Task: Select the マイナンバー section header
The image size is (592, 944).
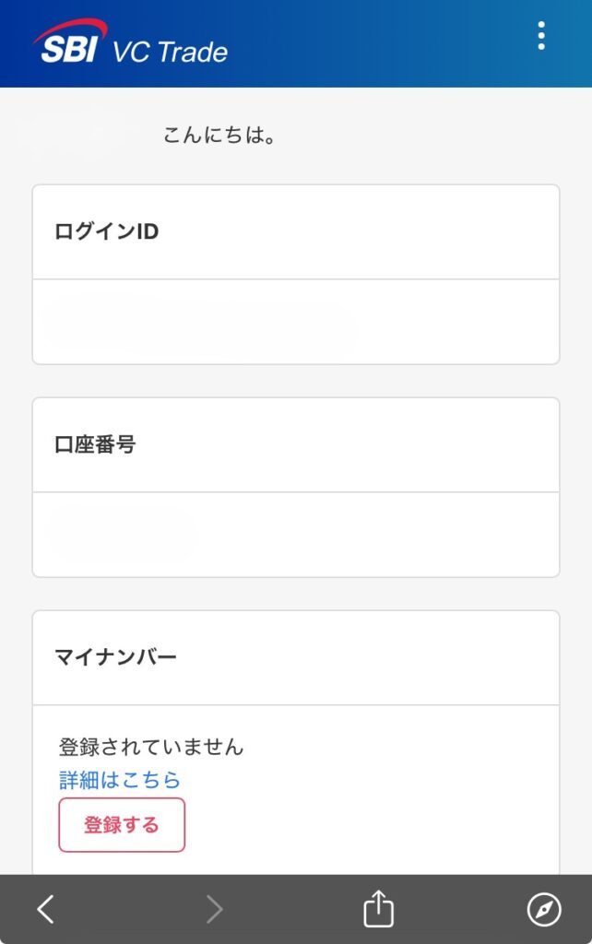Action: tap(116, 657)
